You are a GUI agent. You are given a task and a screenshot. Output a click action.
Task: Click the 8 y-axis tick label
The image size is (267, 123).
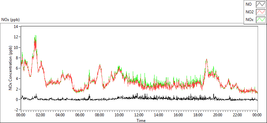pos(17,58)
